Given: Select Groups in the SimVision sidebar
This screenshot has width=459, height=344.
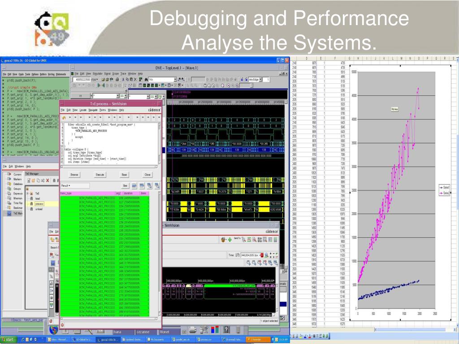Looking at the screenshot, I should [x=17, y=189].
